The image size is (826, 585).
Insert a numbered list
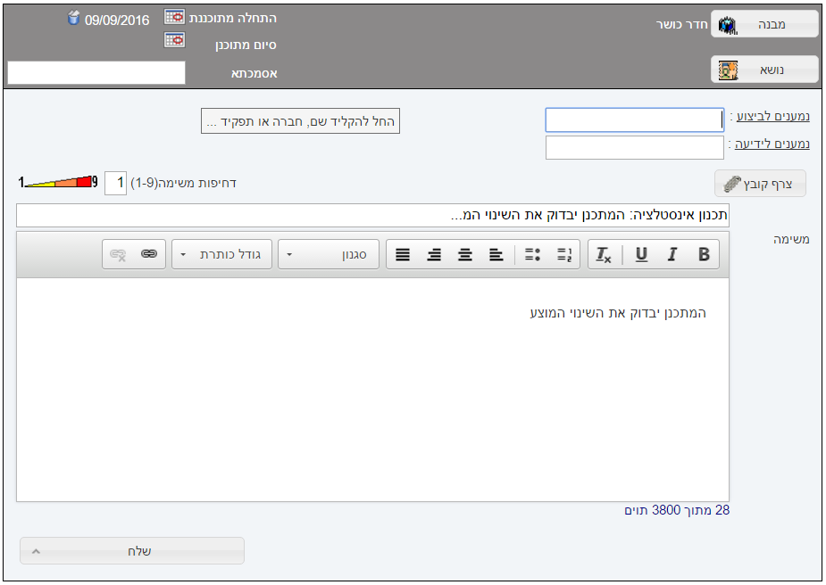[x=563, y=255]
